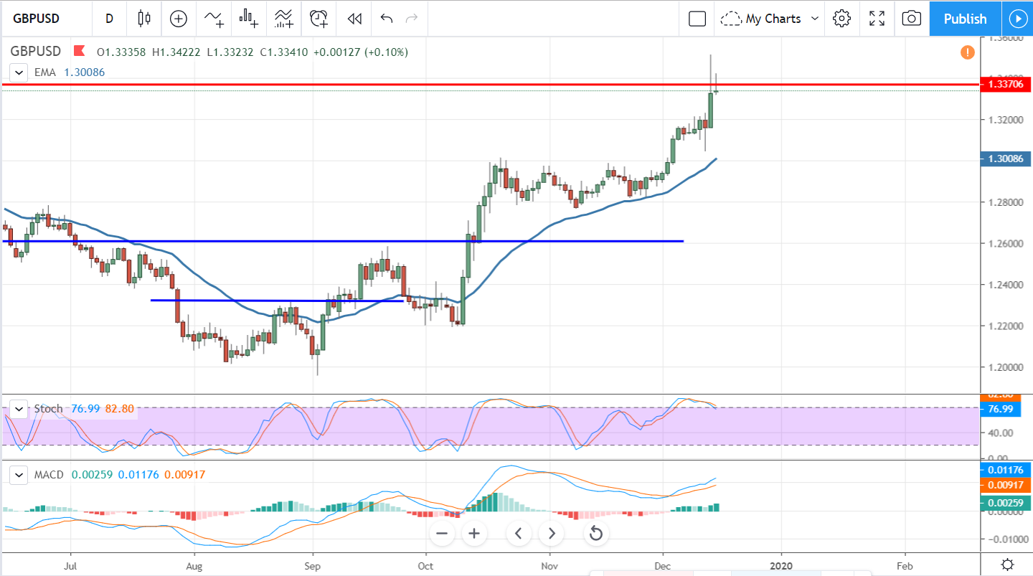Click the 1.20000 price axis value
Image resolution: width=1033 pixels, height=576 pixels.
1004,367
